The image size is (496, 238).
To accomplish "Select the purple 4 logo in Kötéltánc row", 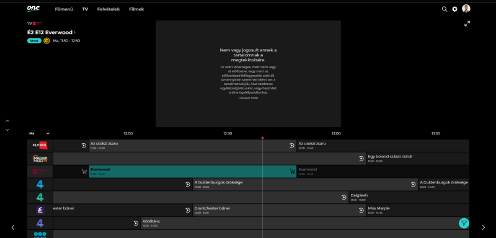I will click(40, 224).
